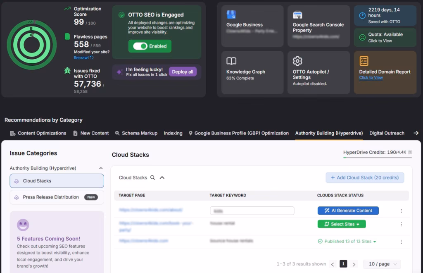This screenshot has width=423, height=273.
Task: Collapse the Authority Building (Hyperdrive) section
Action: click(101, 168)
